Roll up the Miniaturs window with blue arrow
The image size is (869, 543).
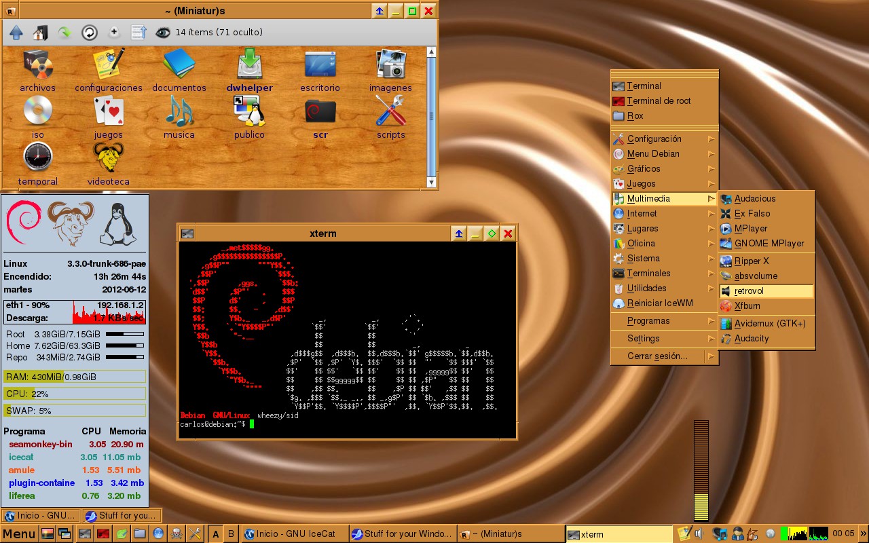pyautogui.click(x=380, y=11)
